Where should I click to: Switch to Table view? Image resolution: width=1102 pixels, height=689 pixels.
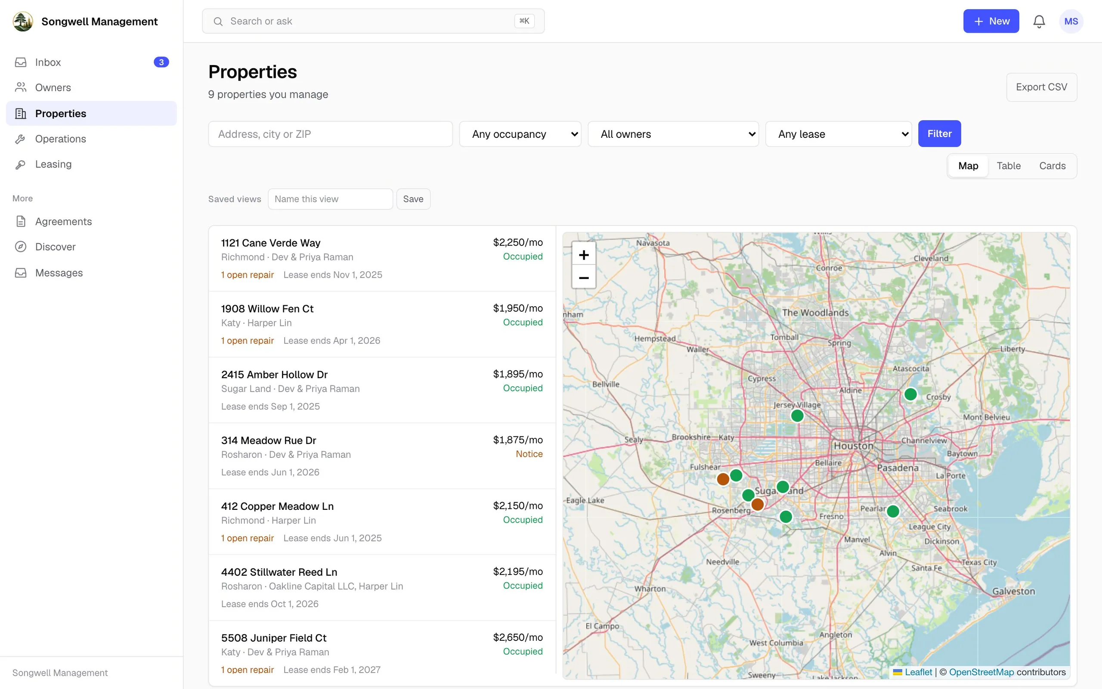click(x=1008, y=166)
